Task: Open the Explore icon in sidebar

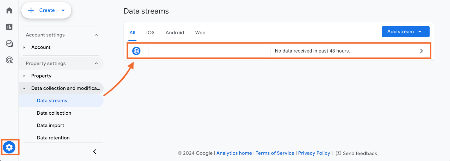Action: tap(9, 44)
